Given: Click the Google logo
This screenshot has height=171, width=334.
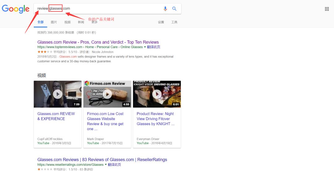Looking at the screenshot, I should (15, 9).
